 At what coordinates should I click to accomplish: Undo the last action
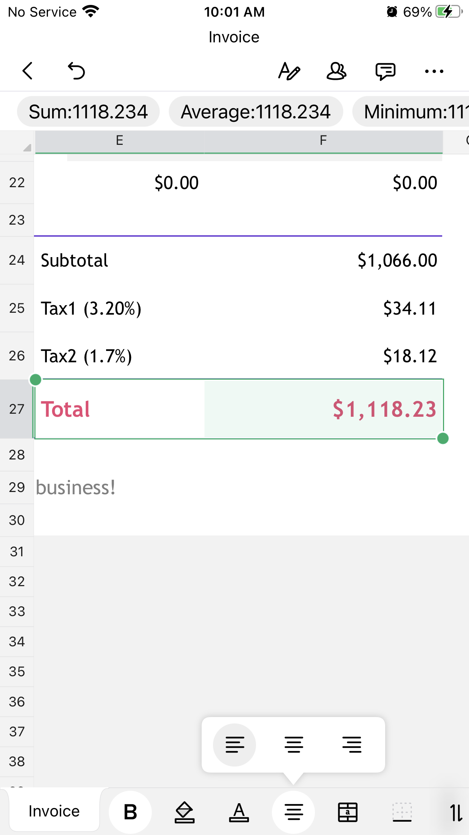(x=76, y=71)
